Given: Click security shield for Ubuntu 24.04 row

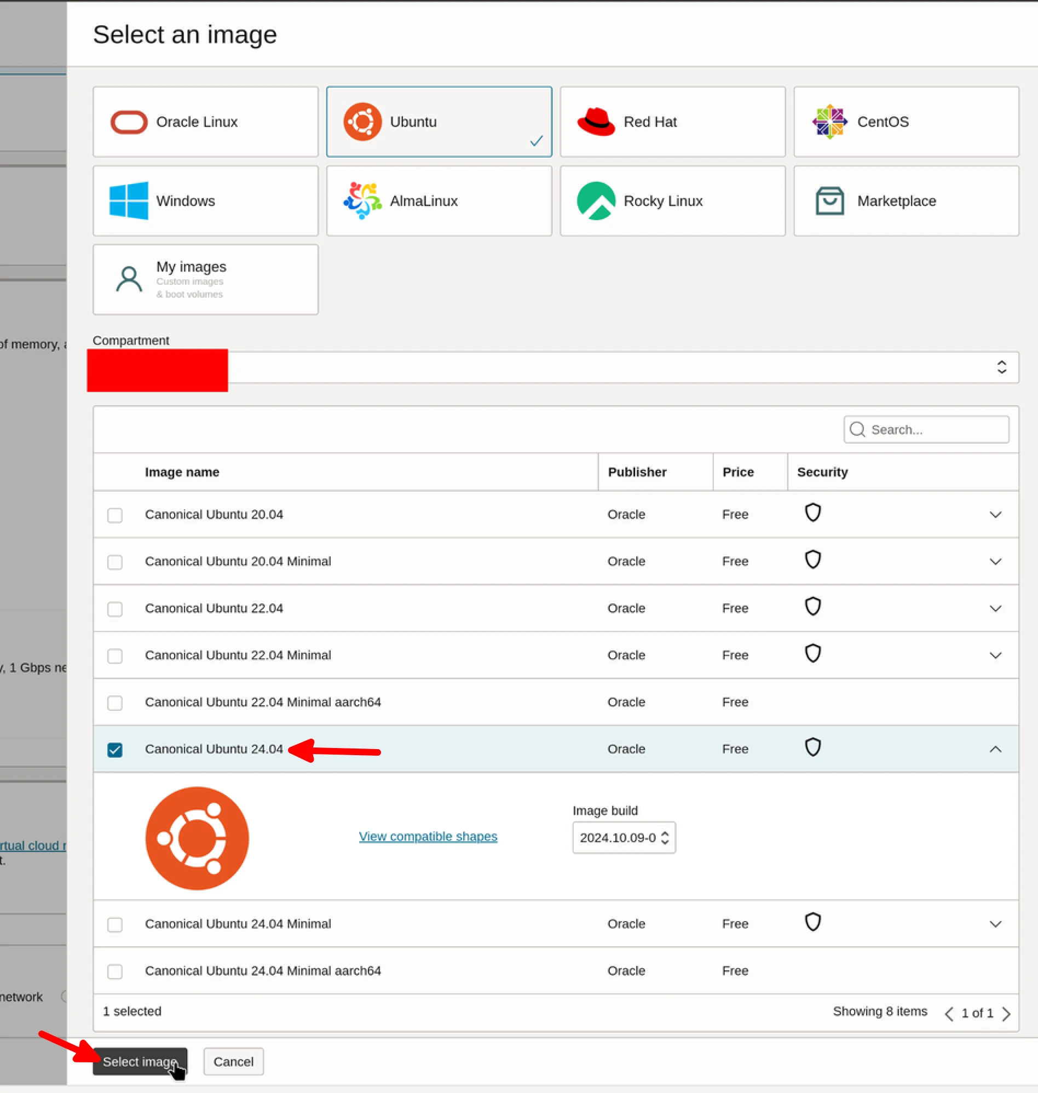Looking at the screenshot, I should [812, 747].
